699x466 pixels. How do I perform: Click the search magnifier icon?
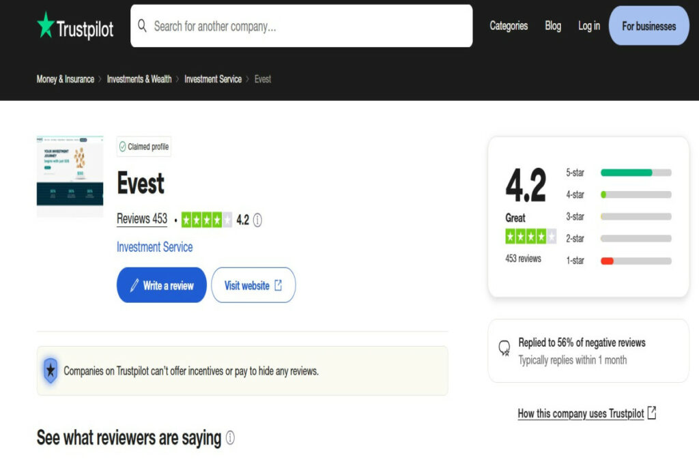point(142,26)
